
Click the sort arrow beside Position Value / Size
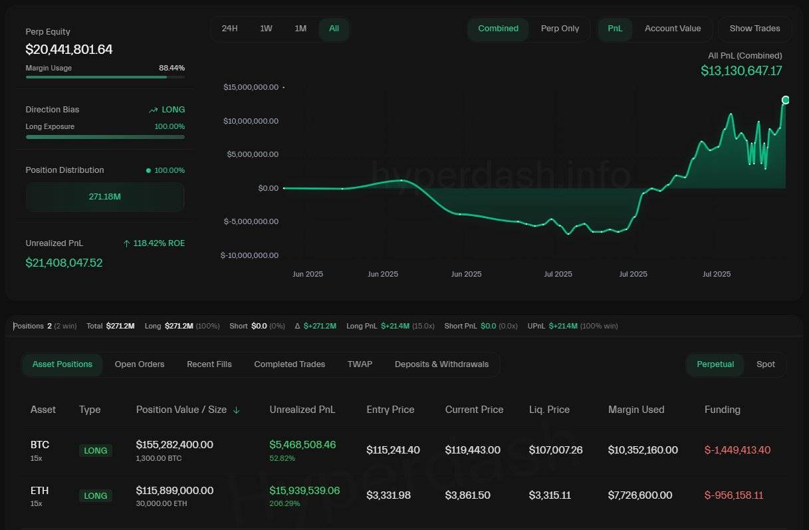[236, 410]
